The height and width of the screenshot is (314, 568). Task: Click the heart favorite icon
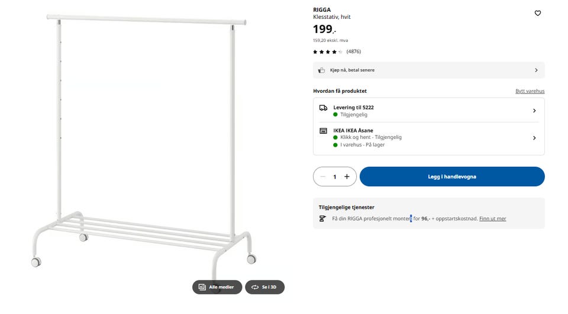[537, 13]
